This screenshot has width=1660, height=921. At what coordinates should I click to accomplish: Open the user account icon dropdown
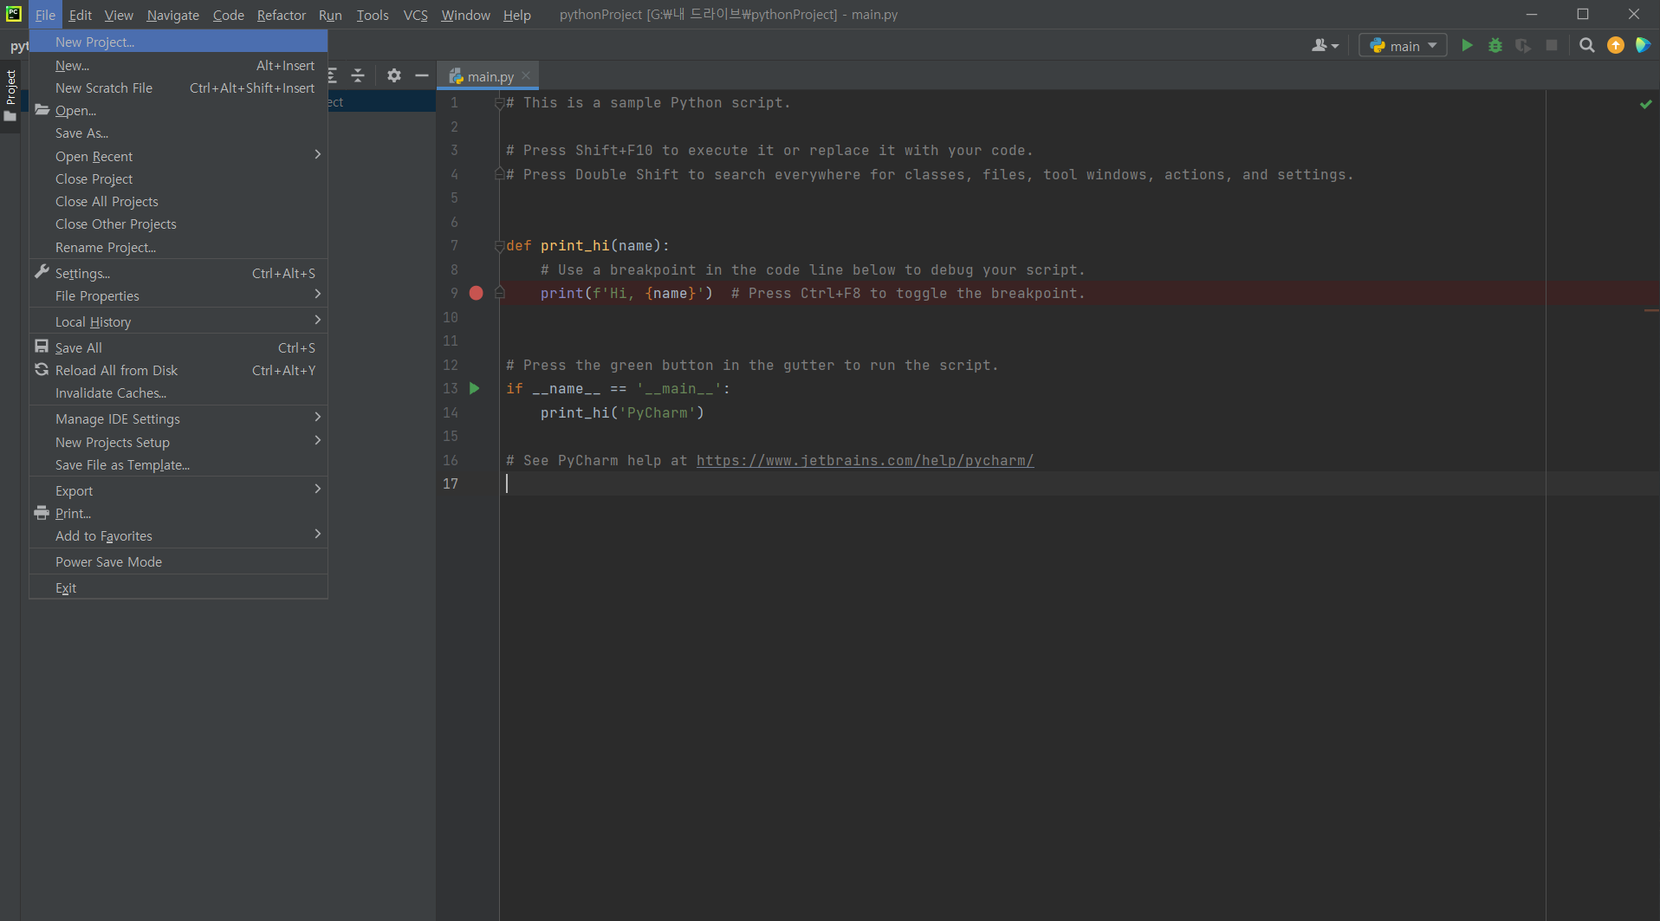pyautogui.click(x=1325, y=46)
